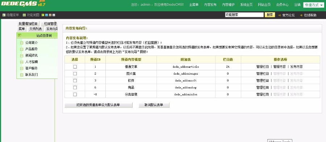Screen dimensions: 326x142
Task: Click 把所选的频道表单设为默认表单 button
Action: click(99, 105)
